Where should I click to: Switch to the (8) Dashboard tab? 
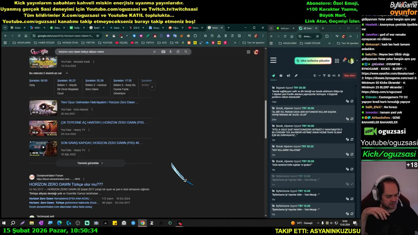(x=308, y=28)
